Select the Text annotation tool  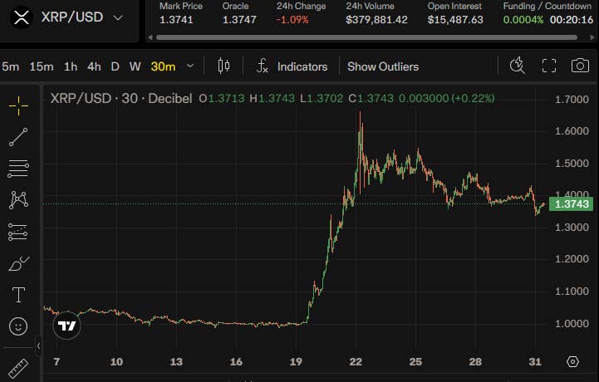(x=18, y=295)
